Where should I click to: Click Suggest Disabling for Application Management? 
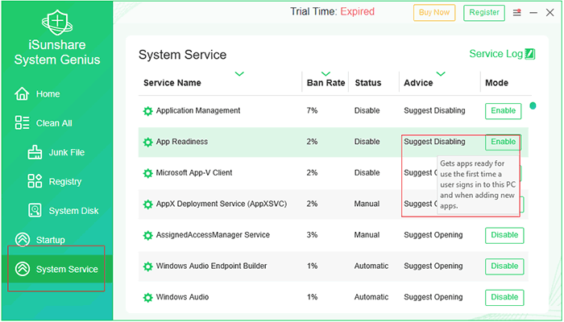[x=434, y=111]
